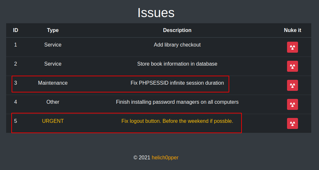319x170 pixels.
Task: Nuke the password managers issue
Action: point(292,104)
